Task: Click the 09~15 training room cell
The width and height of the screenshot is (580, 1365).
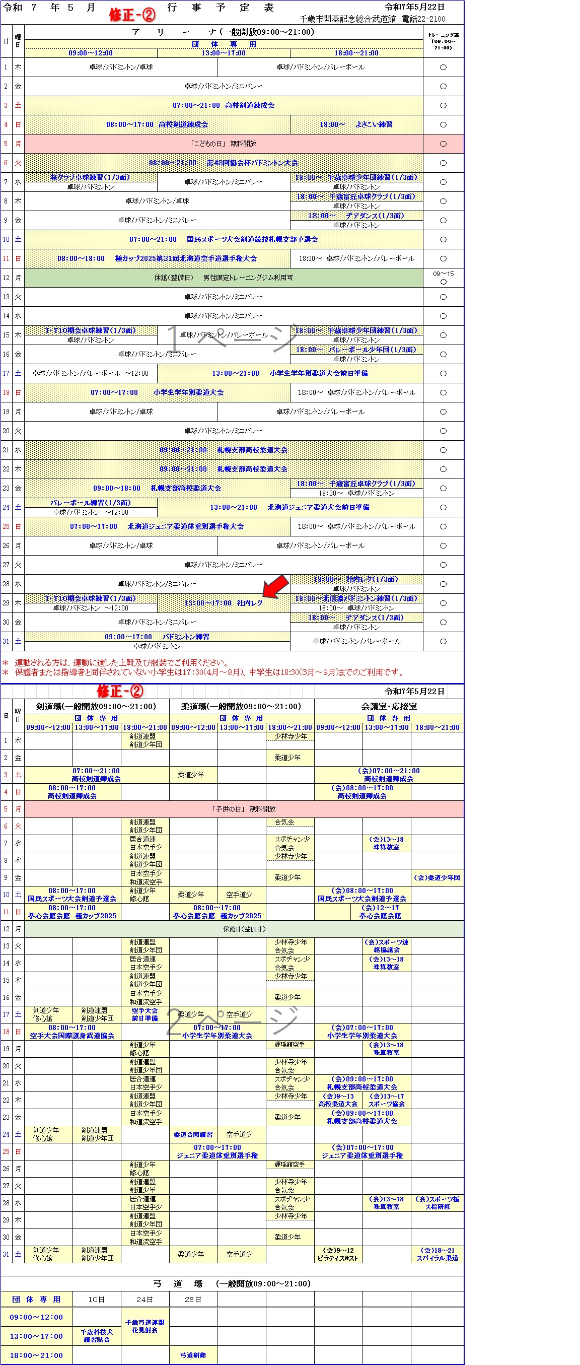Action: 444,278
